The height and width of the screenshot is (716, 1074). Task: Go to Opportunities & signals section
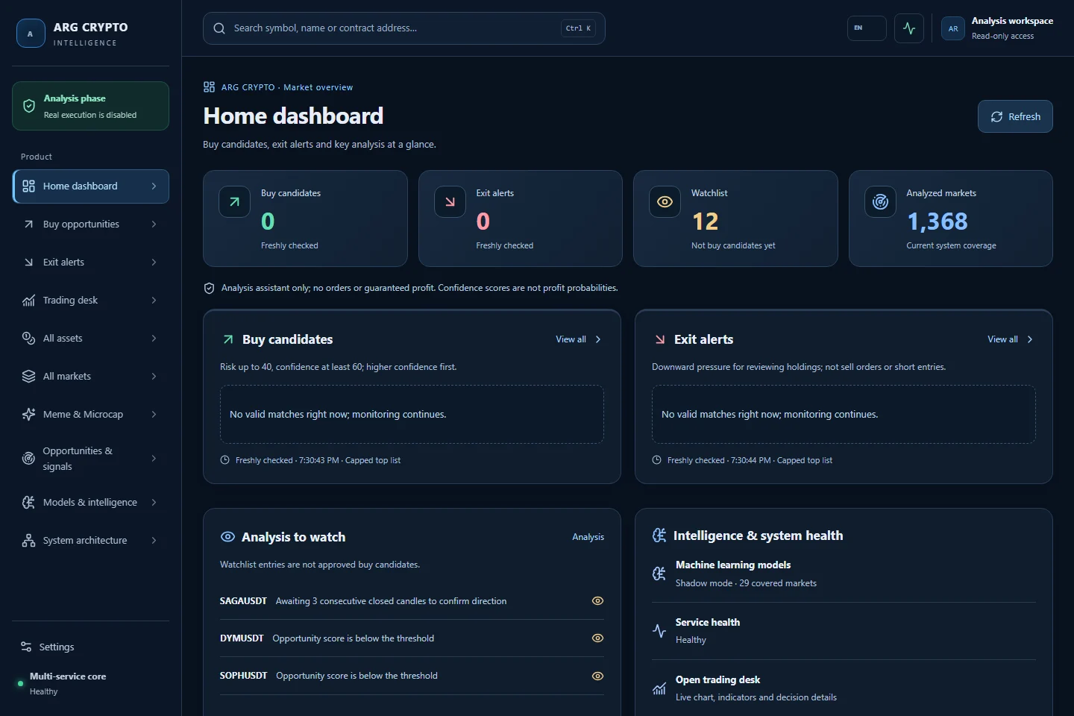click(x=91, y=459)
